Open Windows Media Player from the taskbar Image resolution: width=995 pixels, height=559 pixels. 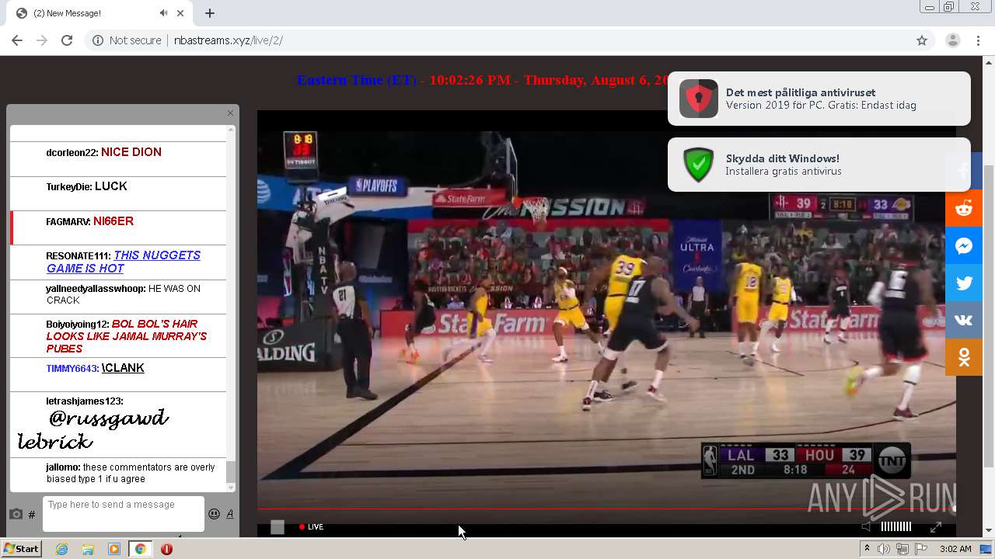114,549
